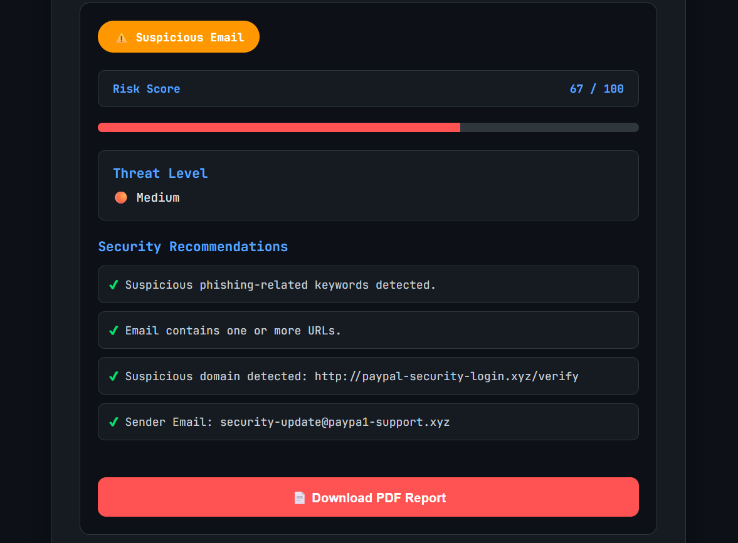
Task: Click the 67 / 100 score value
Action: click(x=596, y=89)
